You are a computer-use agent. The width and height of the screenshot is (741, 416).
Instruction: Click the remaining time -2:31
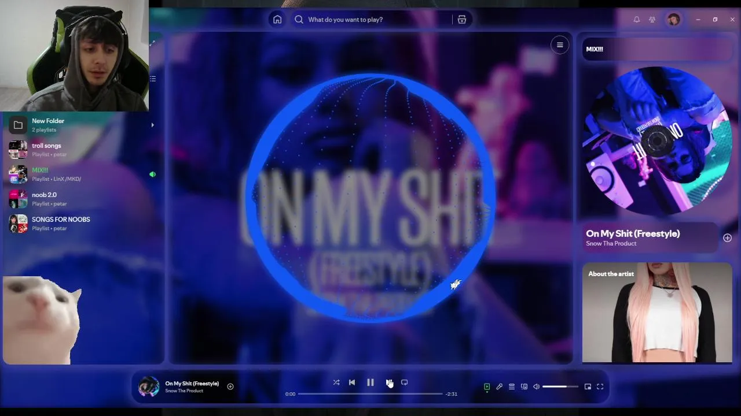(452, 394)
